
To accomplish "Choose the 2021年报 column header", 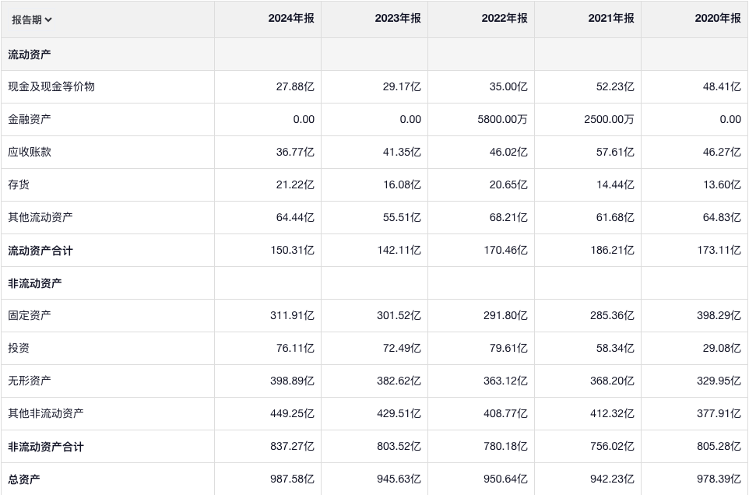I will (611, 19).
